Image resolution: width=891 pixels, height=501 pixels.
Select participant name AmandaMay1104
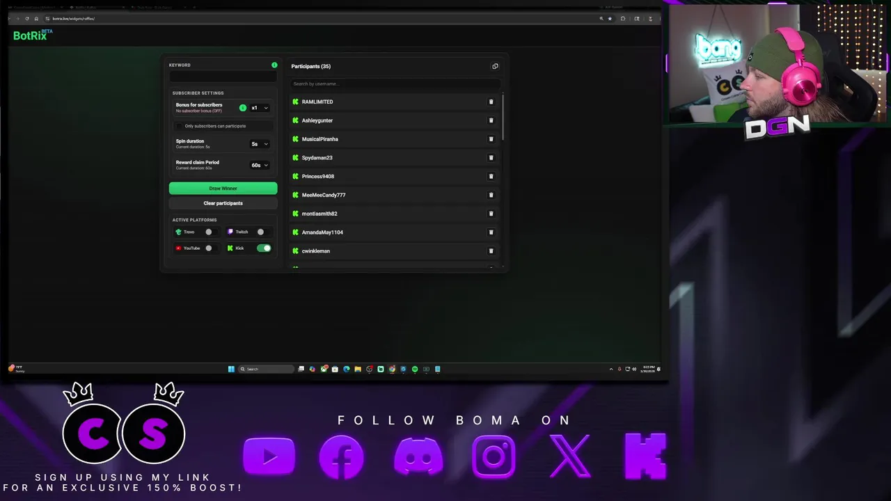coord(322,232)
